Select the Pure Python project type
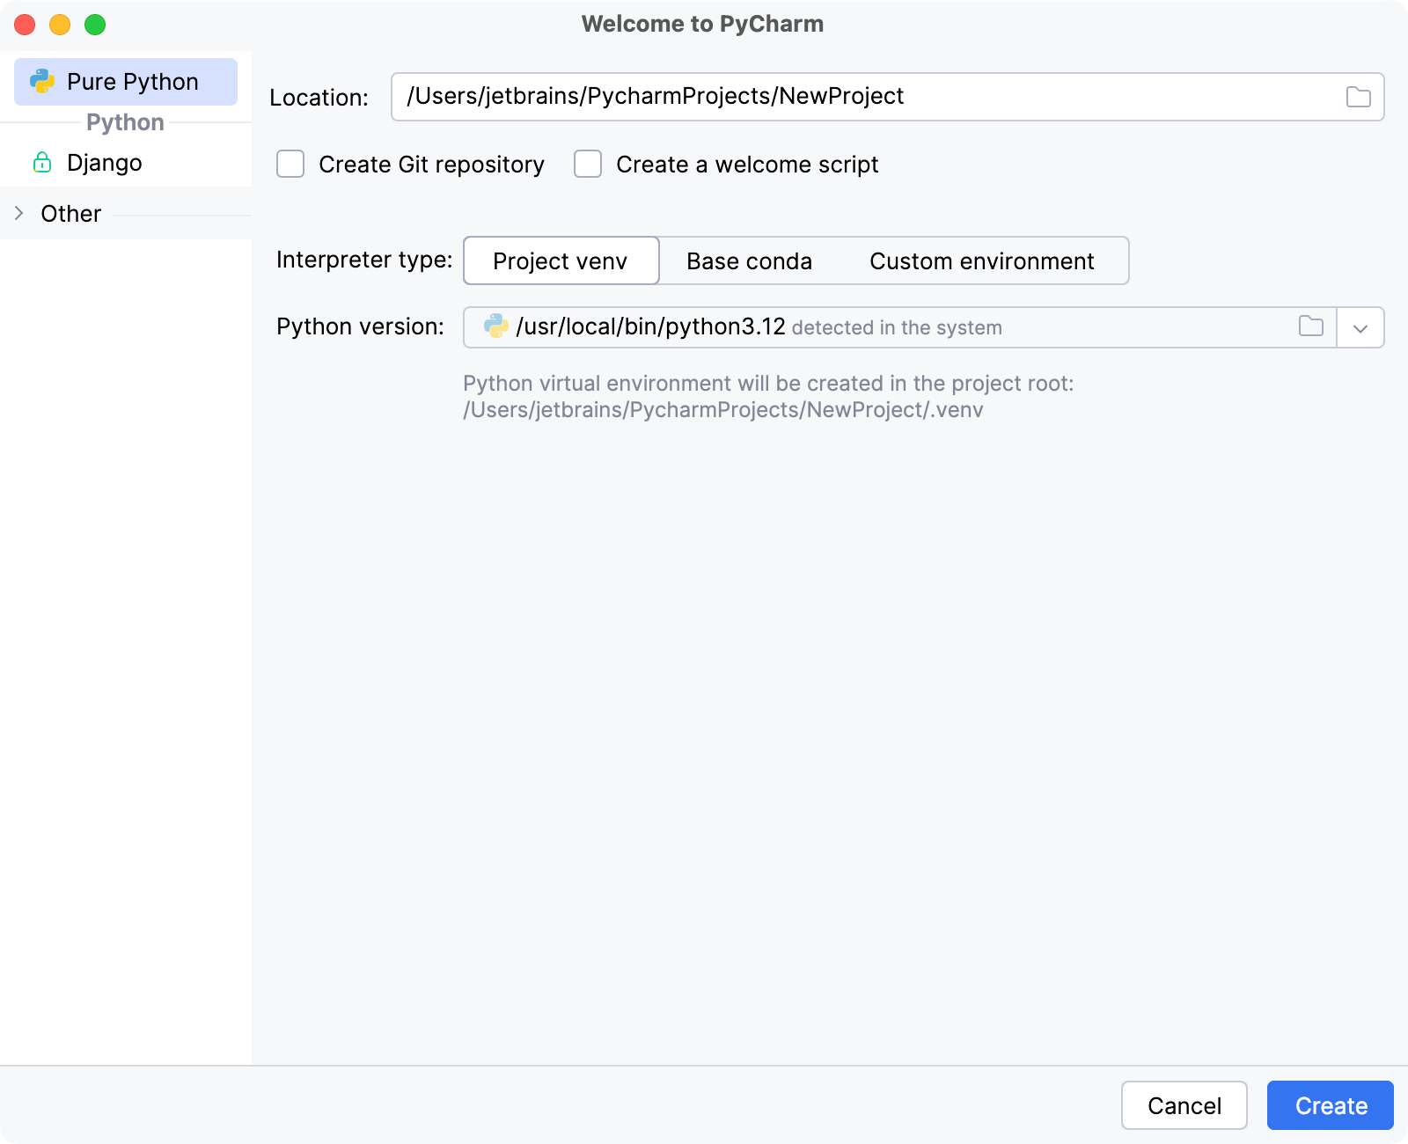Image resolution: width=1408 pixels, height=1144 pixels. coord(132,81)
